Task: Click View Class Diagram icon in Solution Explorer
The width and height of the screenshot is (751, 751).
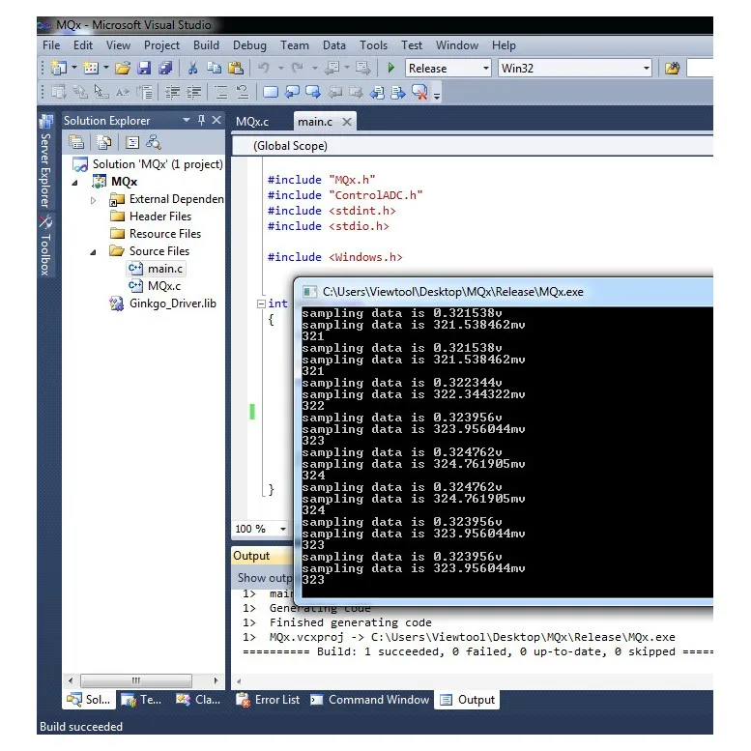Action: point(154,142)
